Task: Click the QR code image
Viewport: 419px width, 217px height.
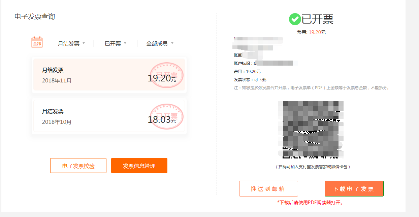Action: [x=311, y=130]
